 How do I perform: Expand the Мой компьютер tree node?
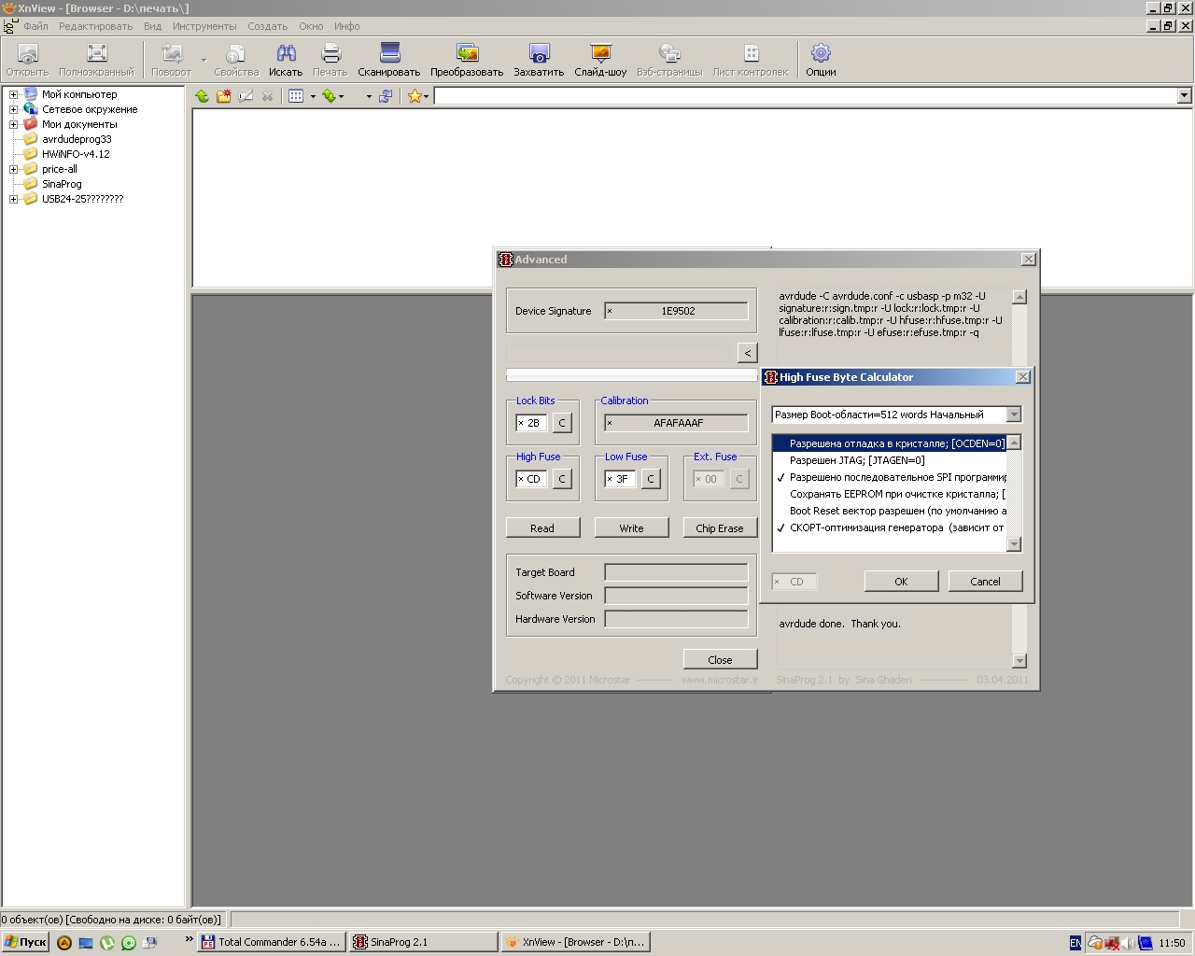click(14, 94)
